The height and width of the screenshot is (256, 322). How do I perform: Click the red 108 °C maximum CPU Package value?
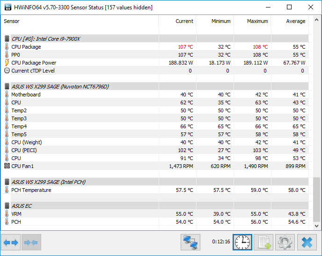coord(260,47)
